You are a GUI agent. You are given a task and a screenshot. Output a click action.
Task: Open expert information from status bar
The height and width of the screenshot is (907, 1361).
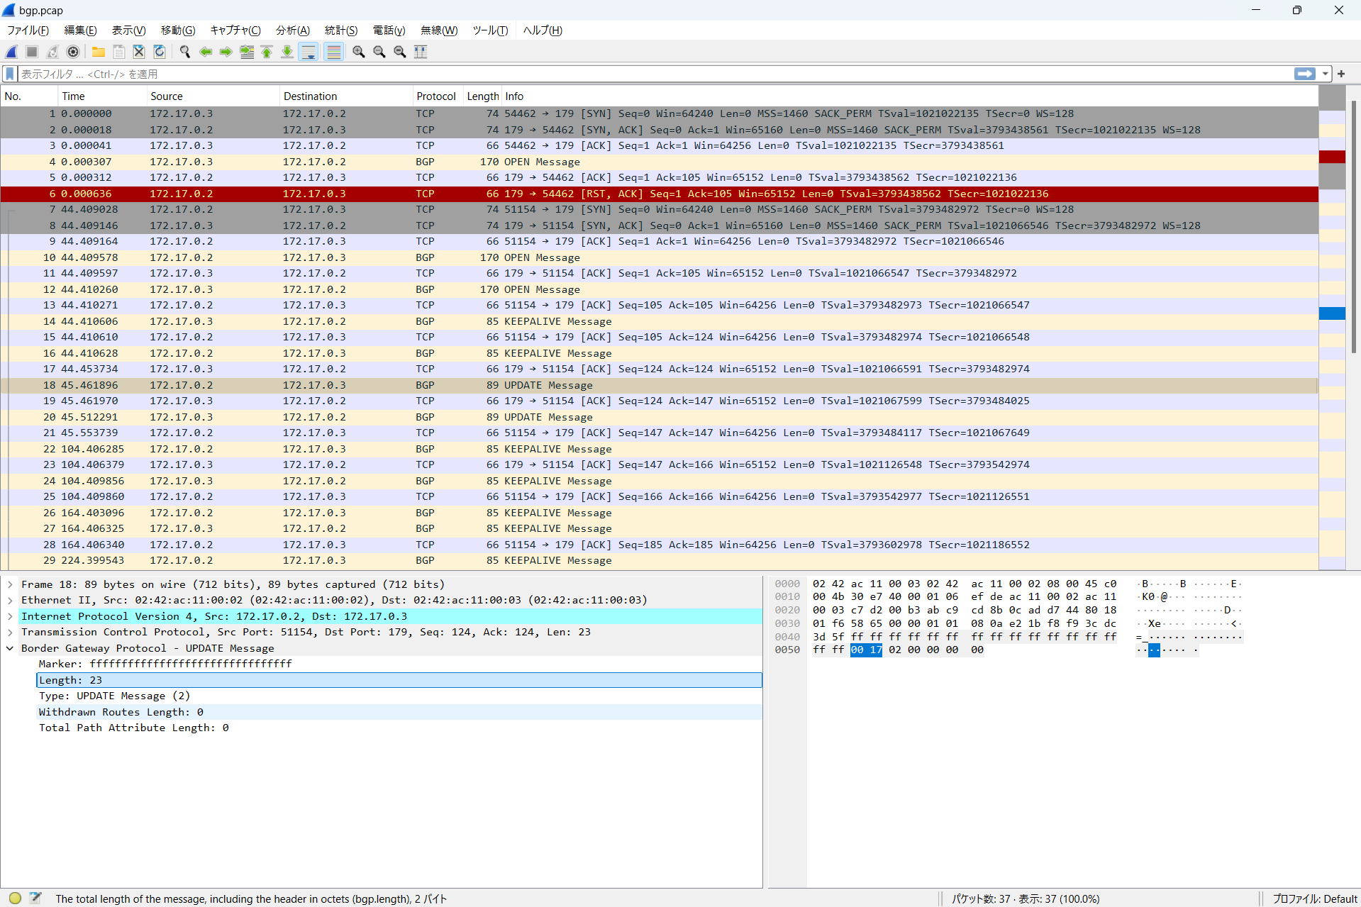(x=15, y=898)
